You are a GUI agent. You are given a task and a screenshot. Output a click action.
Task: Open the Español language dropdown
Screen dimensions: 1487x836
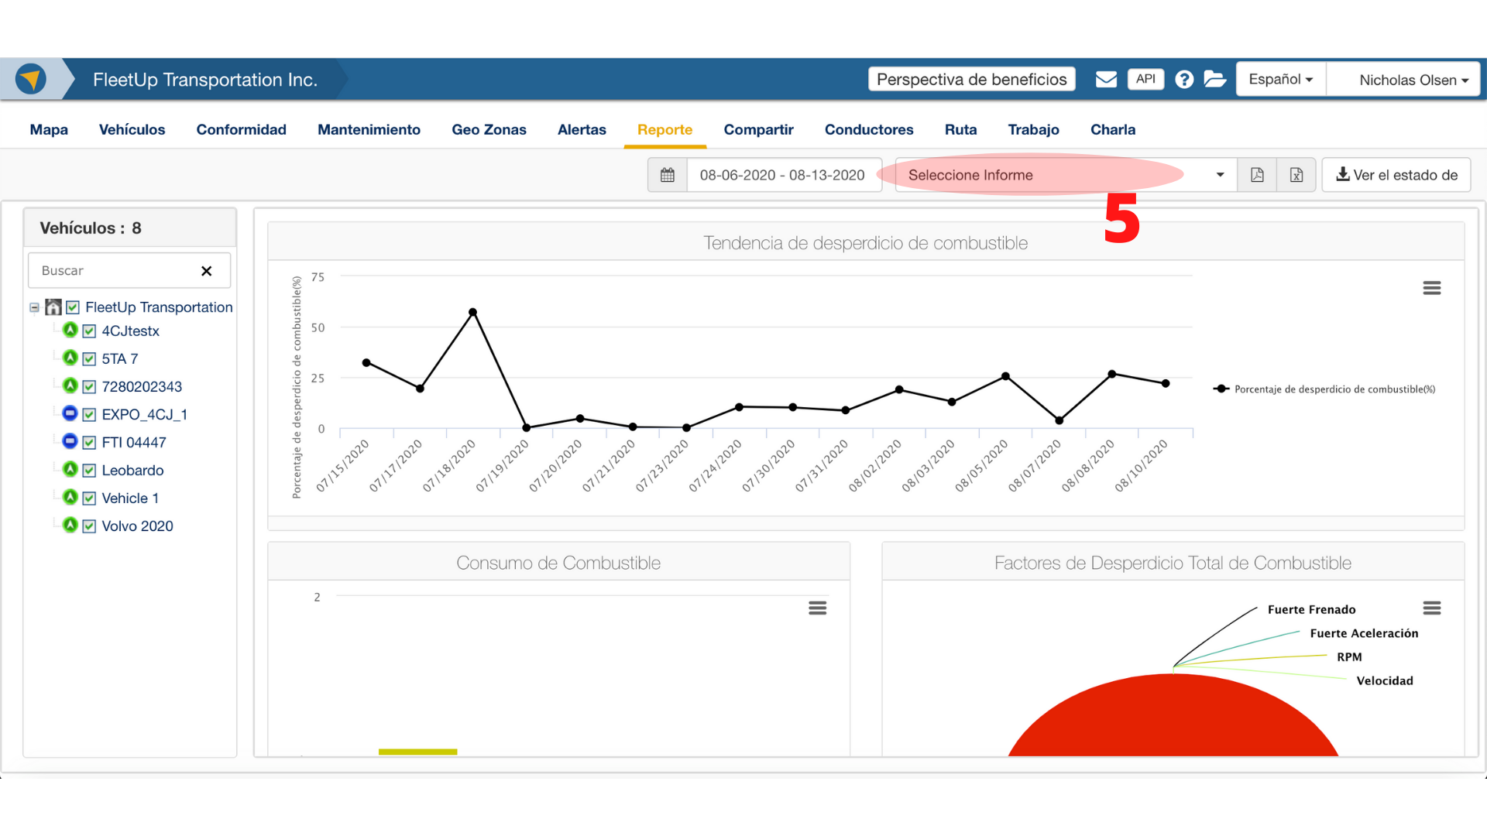[1281, 79]
